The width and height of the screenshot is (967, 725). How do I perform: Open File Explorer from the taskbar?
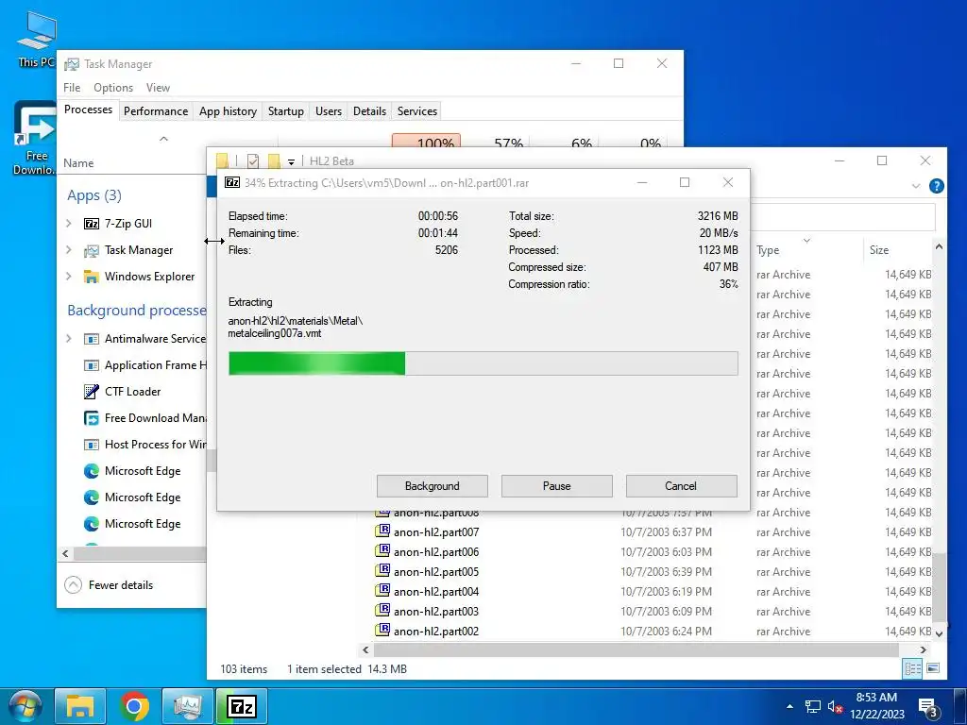80,706
